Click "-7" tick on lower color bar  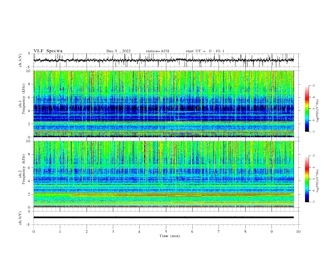313,202
